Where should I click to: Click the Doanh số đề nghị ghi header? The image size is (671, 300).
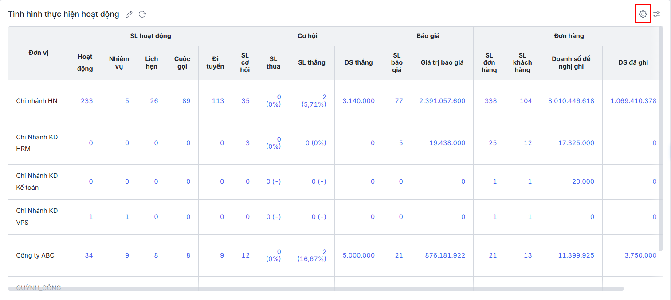571,62
